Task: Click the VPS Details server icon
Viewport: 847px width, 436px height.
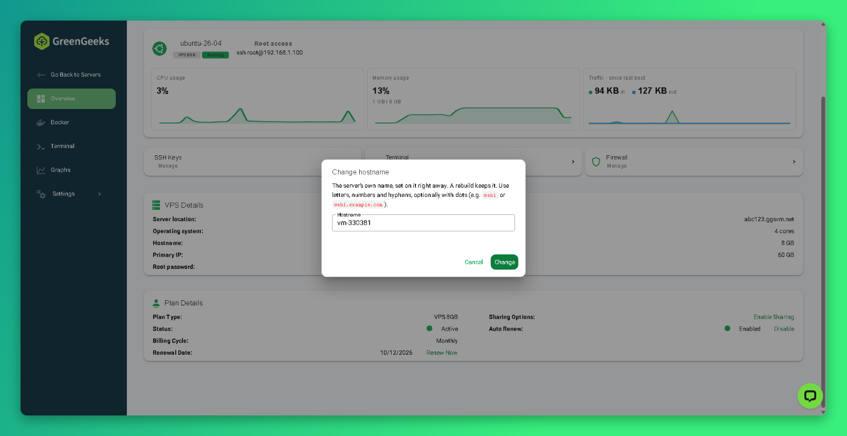Action: [156, 205]
